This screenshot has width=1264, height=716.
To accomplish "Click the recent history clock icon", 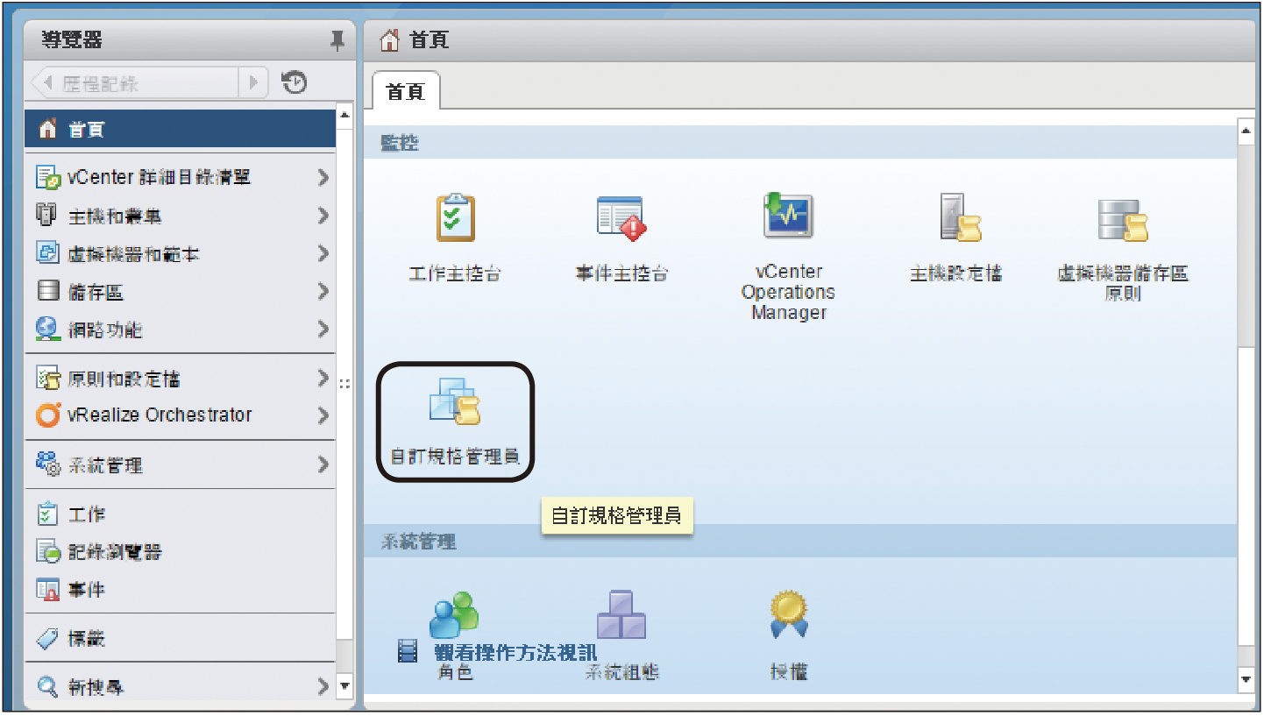I will (295, 82).
